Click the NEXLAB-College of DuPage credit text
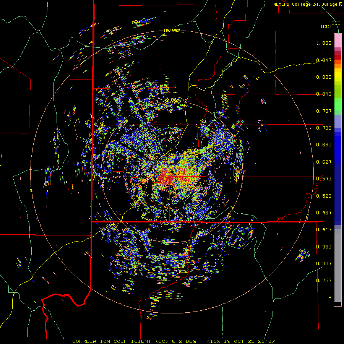 pos(307,4)
